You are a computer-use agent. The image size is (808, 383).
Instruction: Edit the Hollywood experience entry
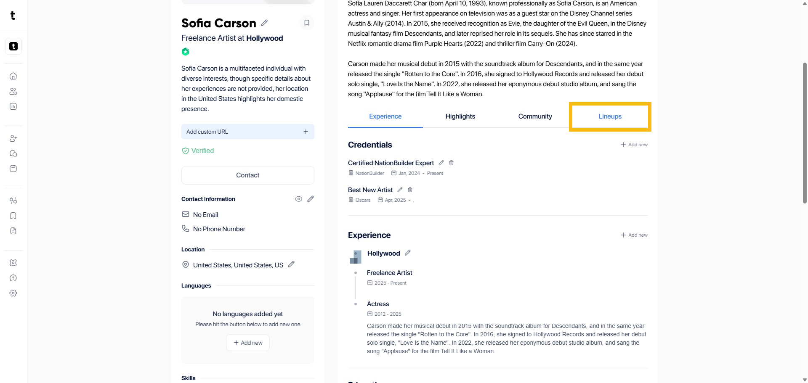point(407,253)
